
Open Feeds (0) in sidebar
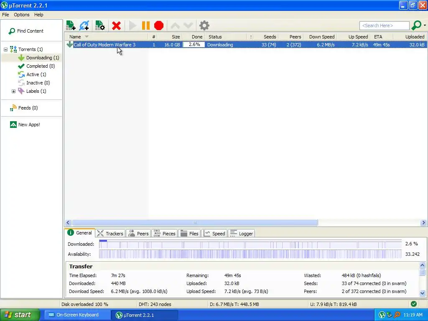(x=24, y=108)
